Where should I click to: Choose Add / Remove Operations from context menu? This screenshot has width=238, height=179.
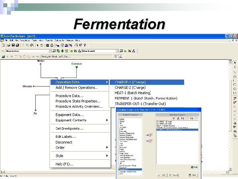coord(76,88)
